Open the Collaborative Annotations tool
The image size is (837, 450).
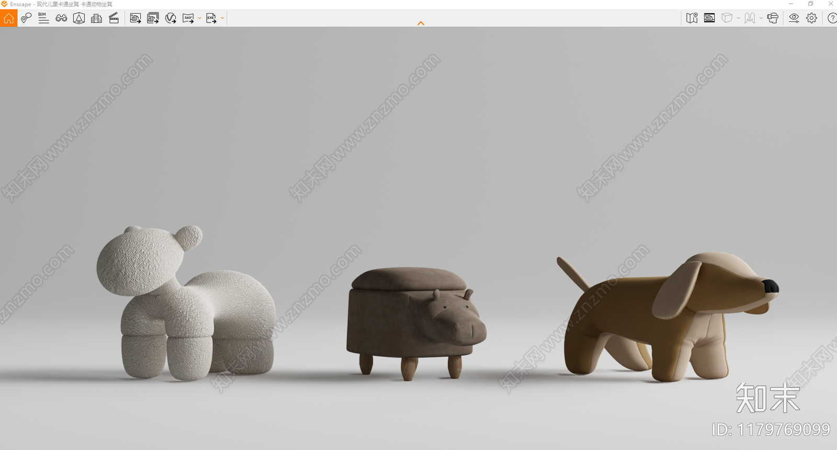[26, 18]
